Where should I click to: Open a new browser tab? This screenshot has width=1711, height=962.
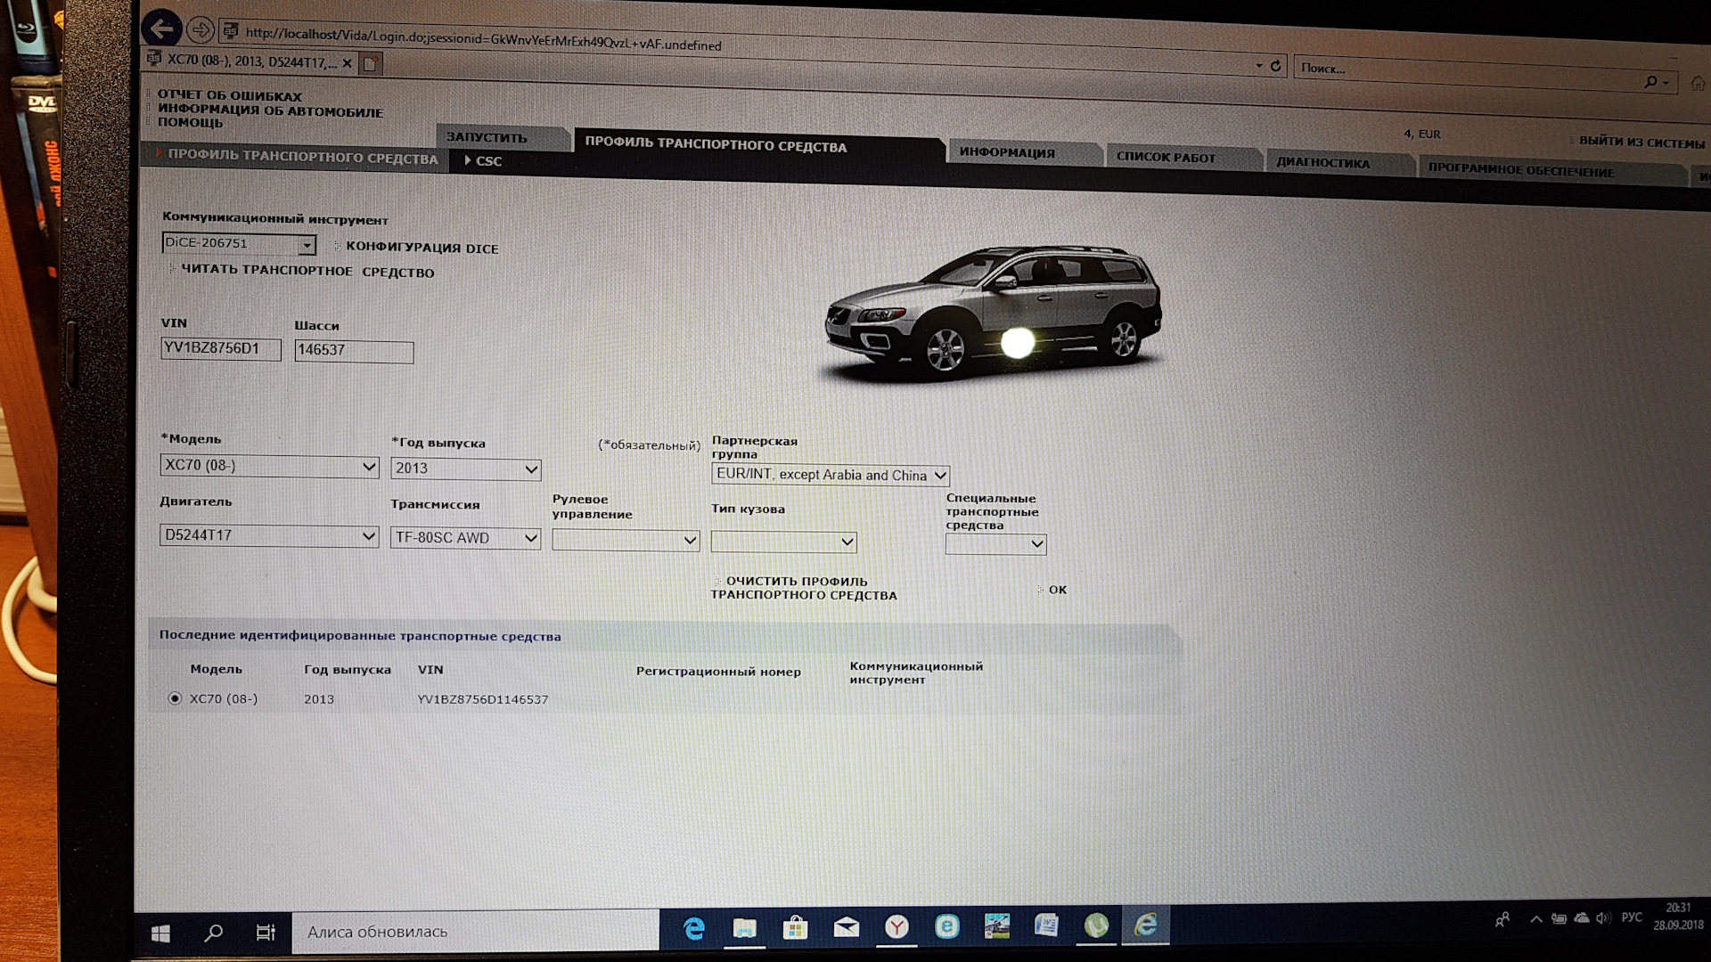coord(371,63)
